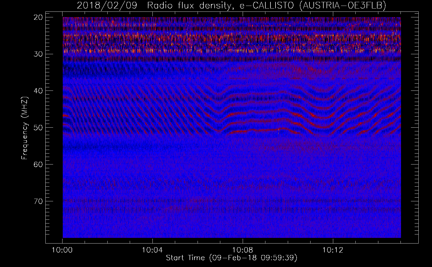Click the 20 frequency tick label
Viewport: 432px width, 267px height.
point(38,17)
